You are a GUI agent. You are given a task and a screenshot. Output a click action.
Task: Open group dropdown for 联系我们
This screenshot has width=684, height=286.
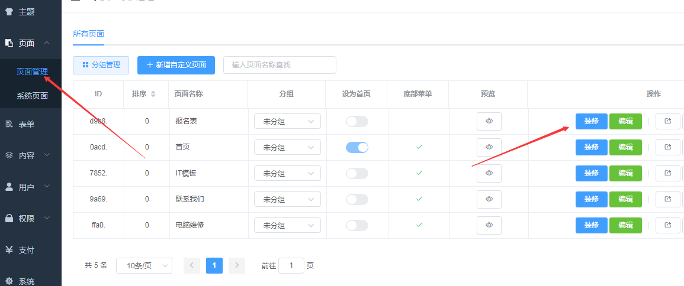tap(287, 199)
